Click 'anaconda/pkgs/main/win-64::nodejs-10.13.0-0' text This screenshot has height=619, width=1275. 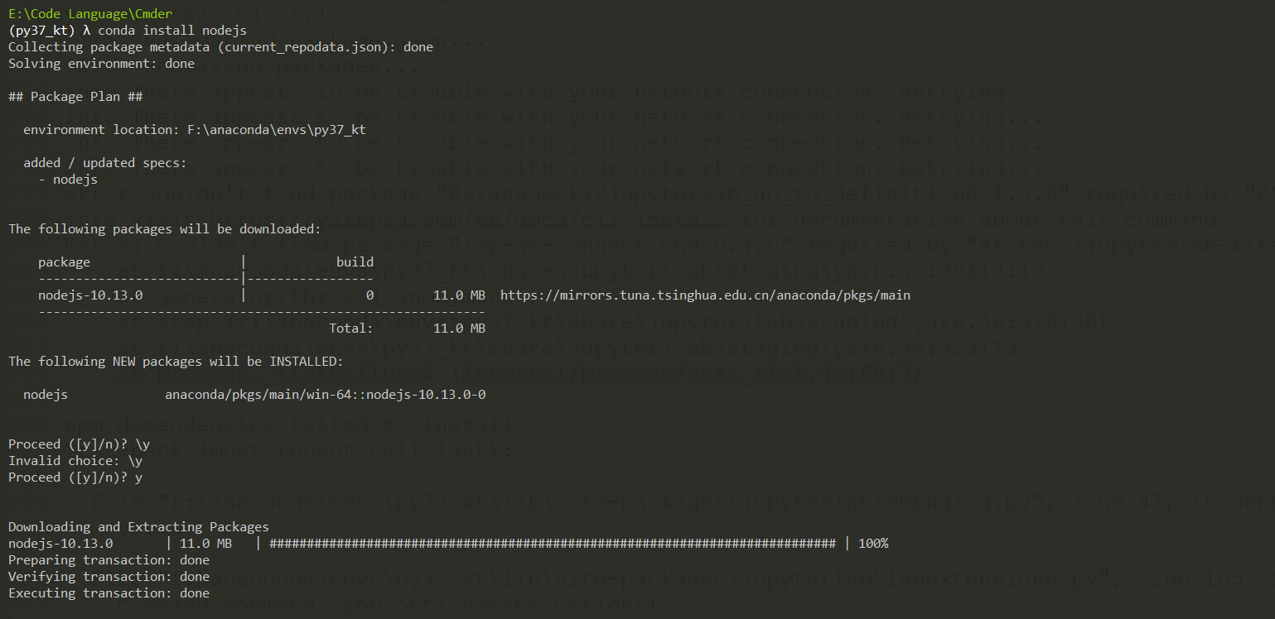[x=325, y=395]
